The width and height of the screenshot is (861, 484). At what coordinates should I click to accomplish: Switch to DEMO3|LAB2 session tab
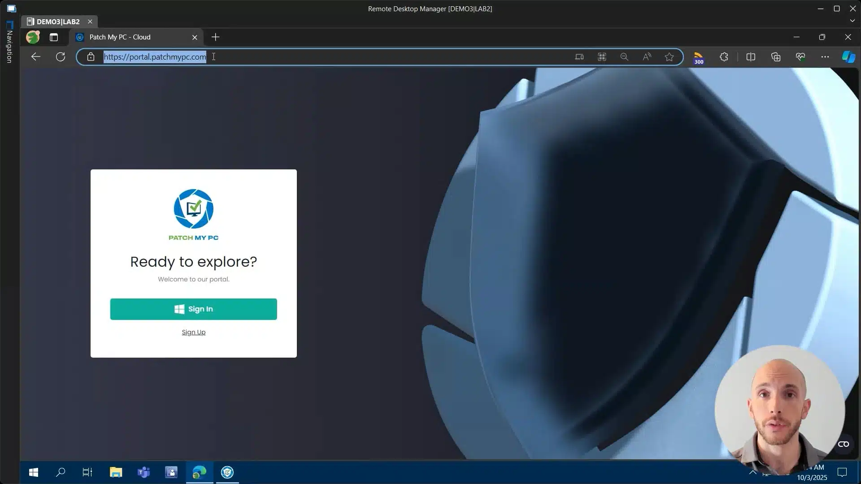coord(57,22)
